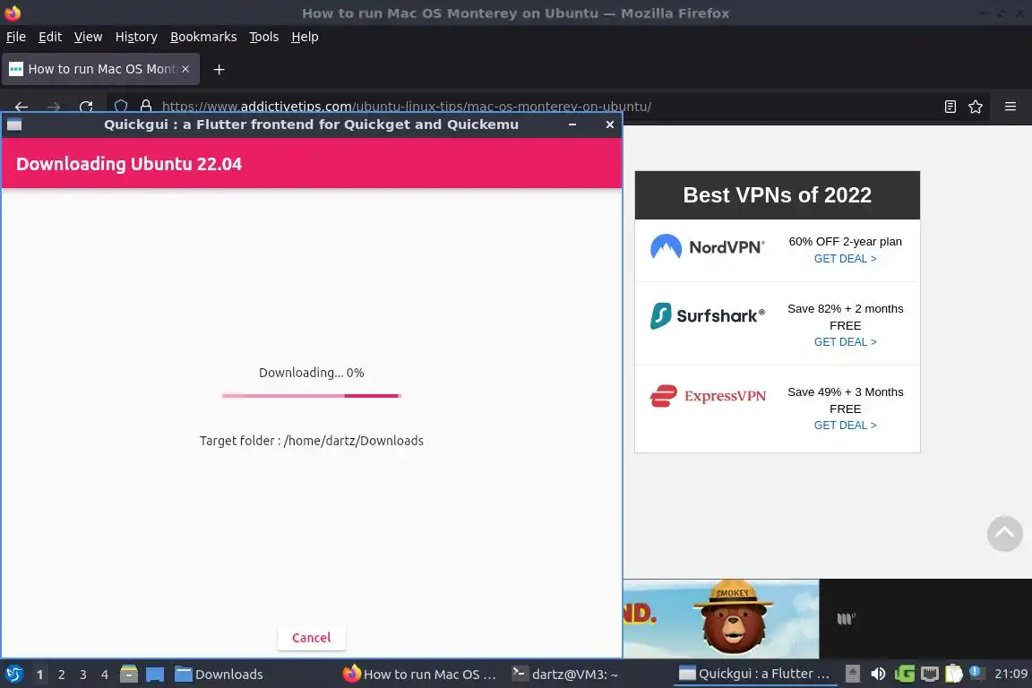Image resolution: width=1032 pixels, height=688 pixels.
Task: Switch to the dartz@VM3 terminal in taskbar
Action: pos(566,675)
